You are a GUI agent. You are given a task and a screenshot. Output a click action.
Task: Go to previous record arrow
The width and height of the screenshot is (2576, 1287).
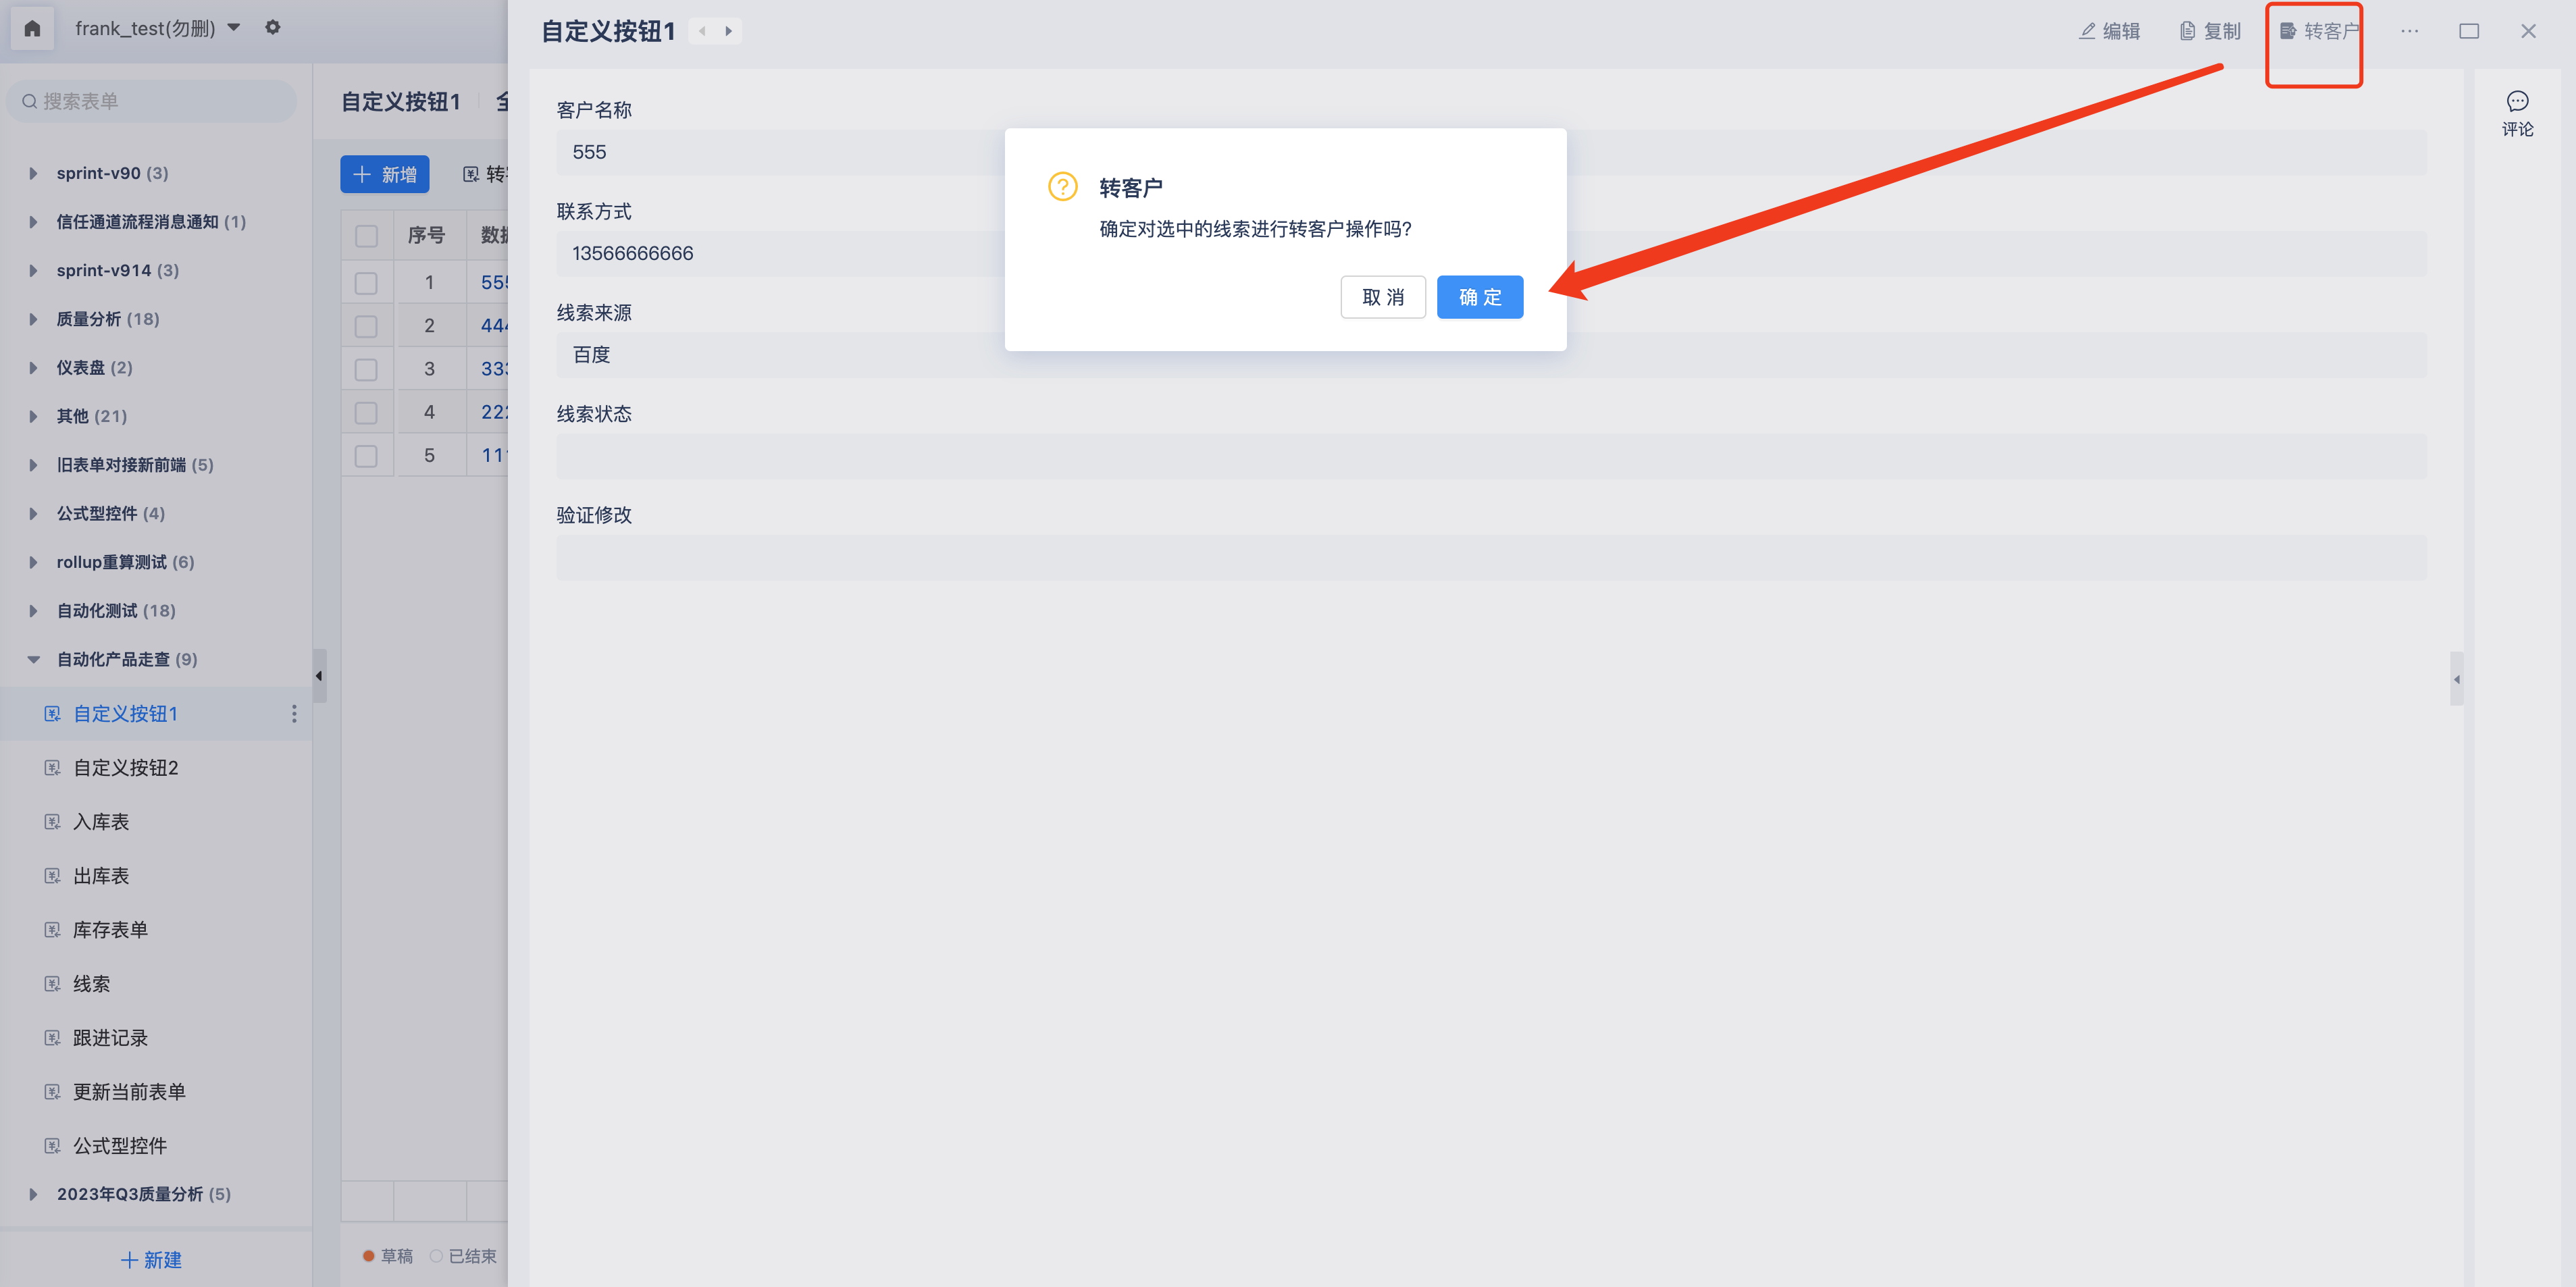coord(702,31)
